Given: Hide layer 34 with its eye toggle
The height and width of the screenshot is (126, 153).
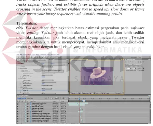Looking at the screenshot, I should pos(18,103).
